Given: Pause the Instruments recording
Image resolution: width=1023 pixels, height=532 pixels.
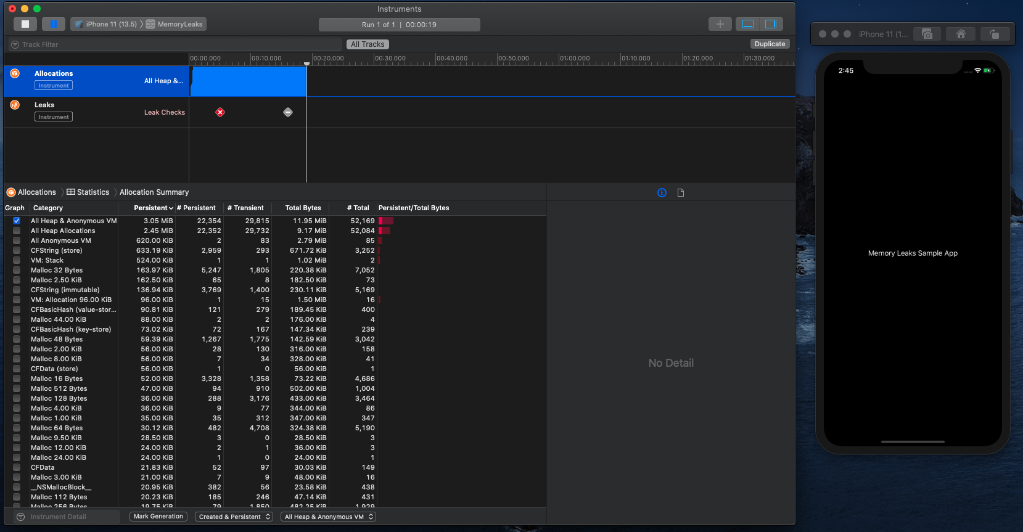Looking at the screenshot, I should pos(54,24).
